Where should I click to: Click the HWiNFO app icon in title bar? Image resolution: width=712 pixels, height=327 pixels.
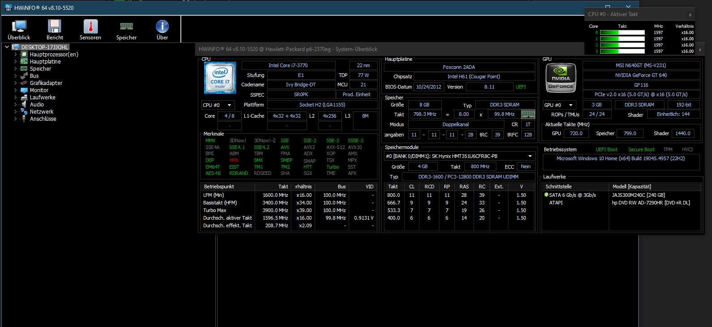pos(8,8)
